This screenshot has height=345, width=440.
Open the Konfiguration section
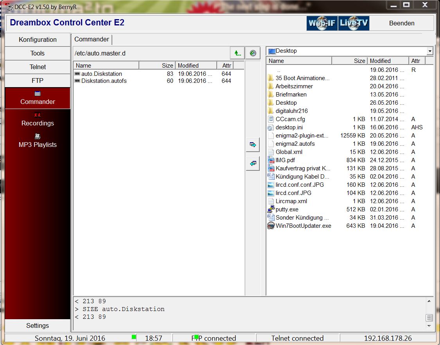coord(38,39)
